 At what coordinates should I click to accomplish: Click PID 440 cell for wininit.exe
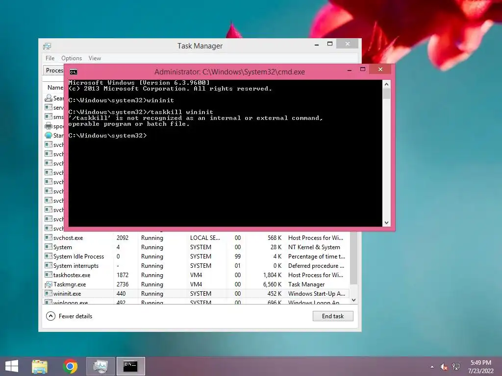tap(121, 294)
